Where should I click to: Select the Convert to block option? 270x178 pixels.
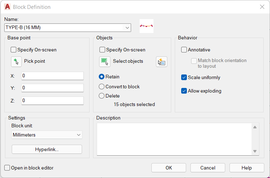tap(102, 87)
